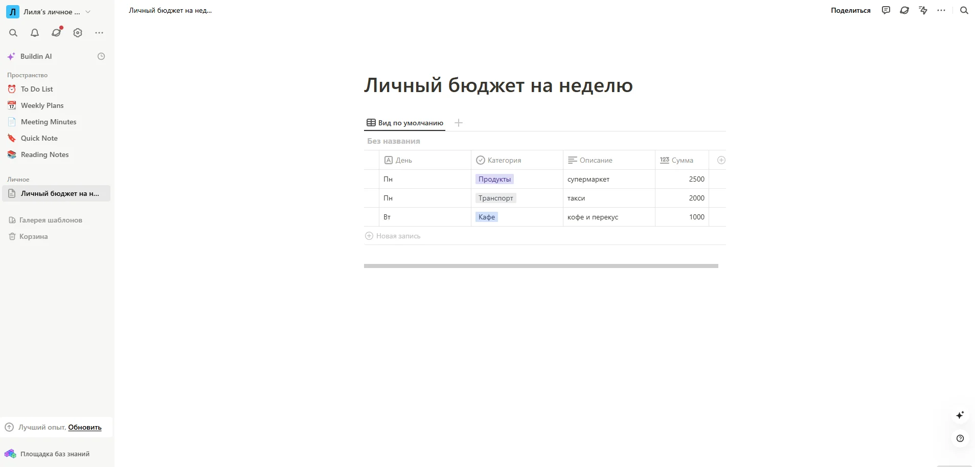Click the breadcrumb Личный бюджет на нед...

click(x=170, y=10)
